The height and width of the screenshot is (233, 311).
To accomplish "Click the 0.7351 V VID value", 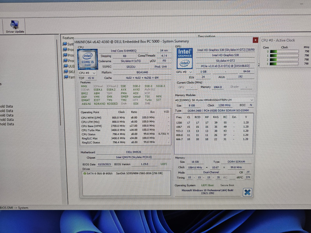I will tap(164, 134).
